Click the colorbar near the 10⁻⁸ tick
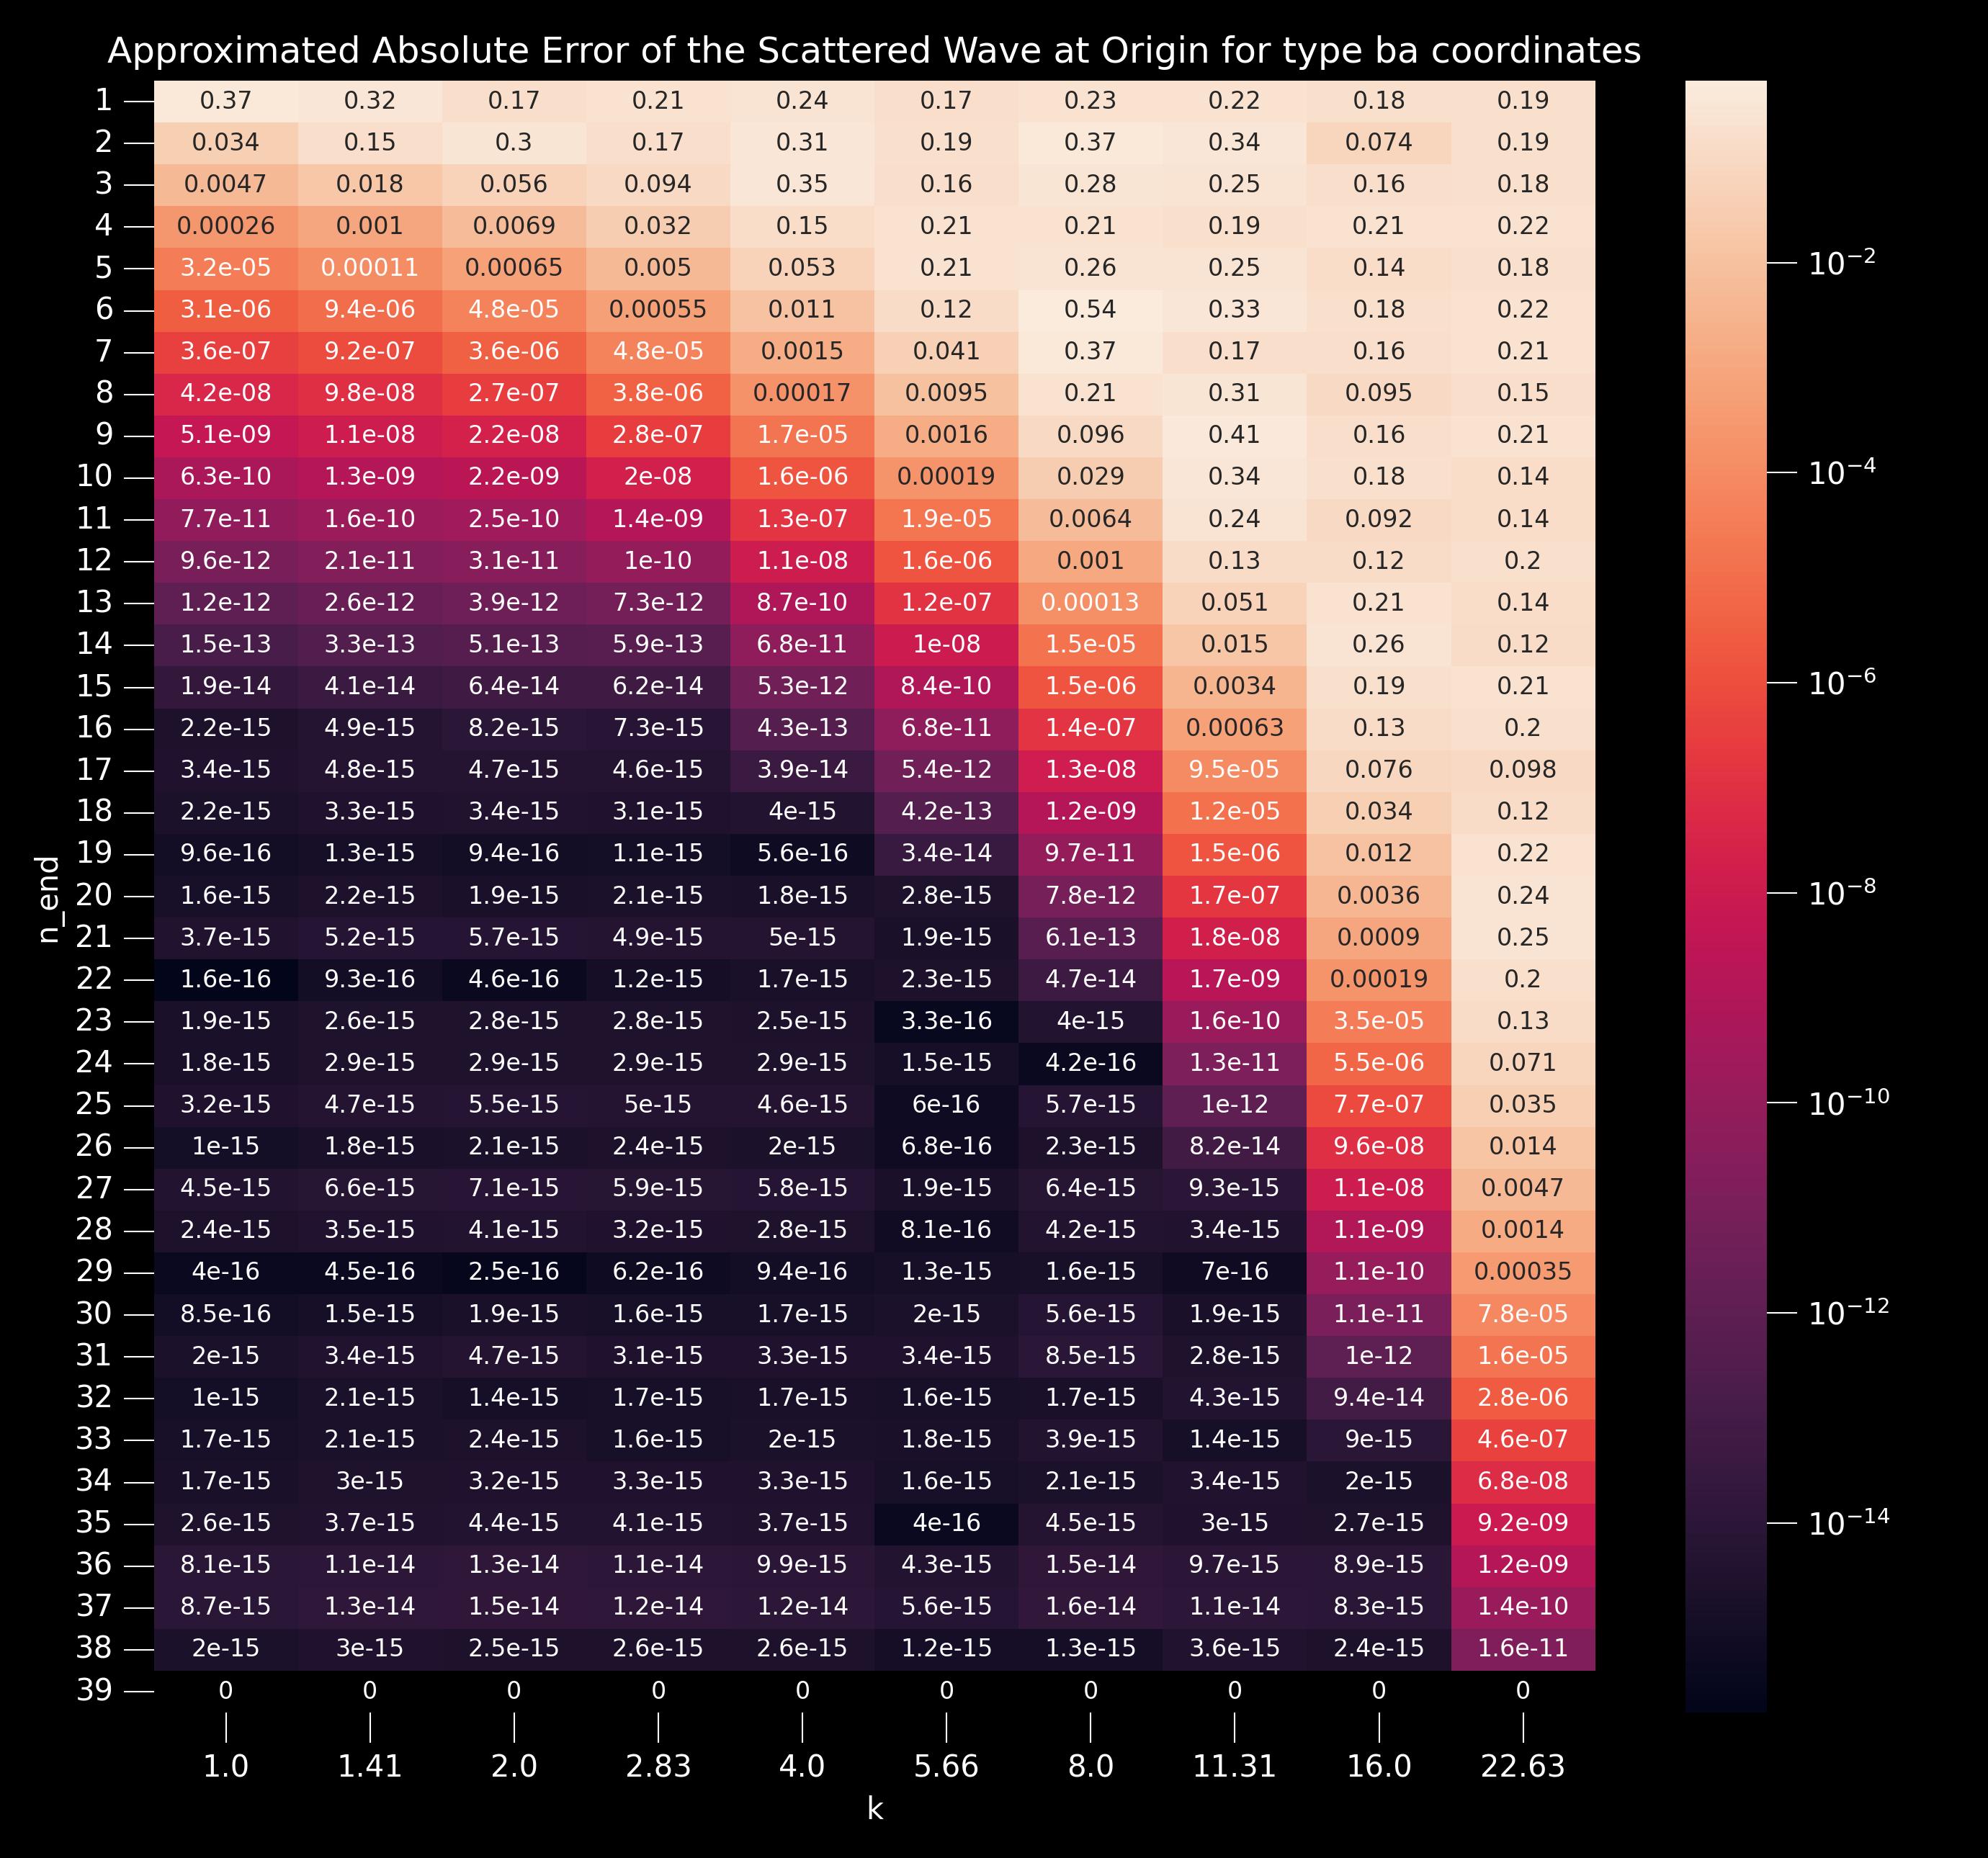The width and height of the screenshot is (1988, 1858). [x=1725, y=892]
